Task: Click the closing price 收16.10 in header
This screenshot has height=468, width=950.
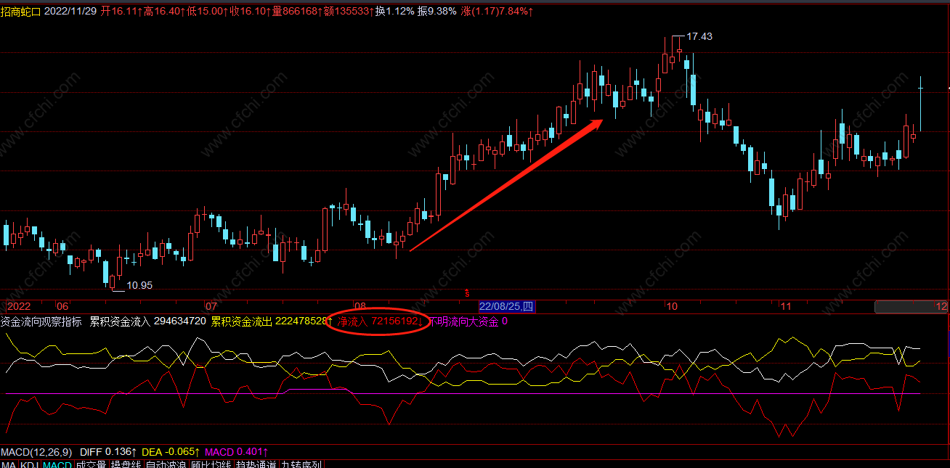Action: coord(250,12)
